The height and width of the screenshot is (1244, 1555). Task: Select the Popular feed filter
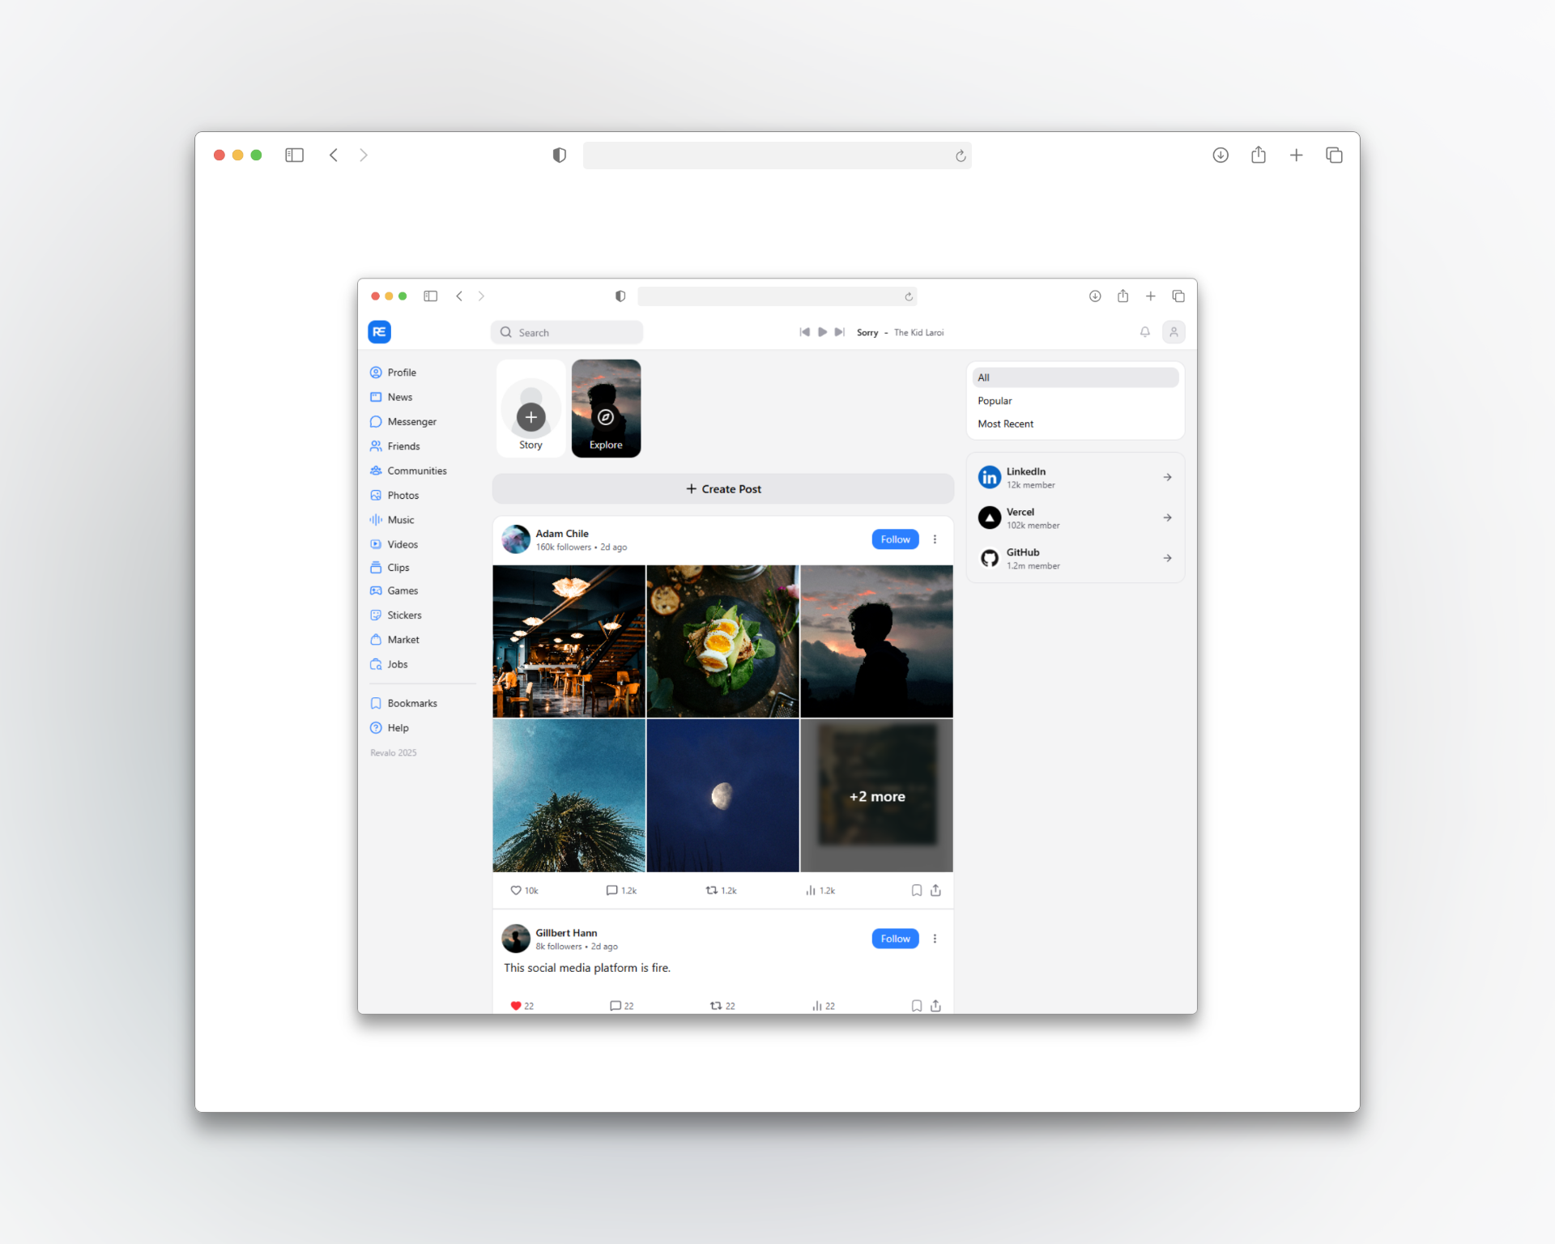click(x=995, y=401)
